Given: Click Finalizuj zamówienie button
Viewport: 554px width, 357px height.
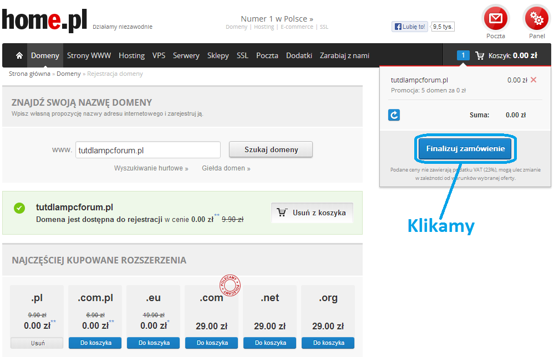Looking at the screenshot, I should pyautogui.click(x=465, y=148).
